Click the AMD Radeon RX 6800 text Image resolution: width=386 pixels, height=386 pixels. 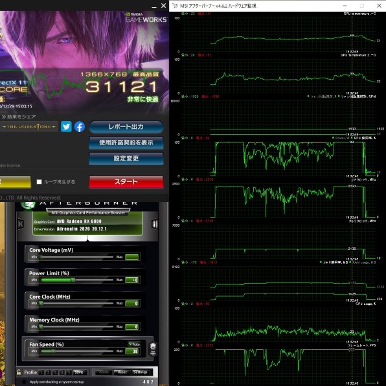click(x=79, y=221)
